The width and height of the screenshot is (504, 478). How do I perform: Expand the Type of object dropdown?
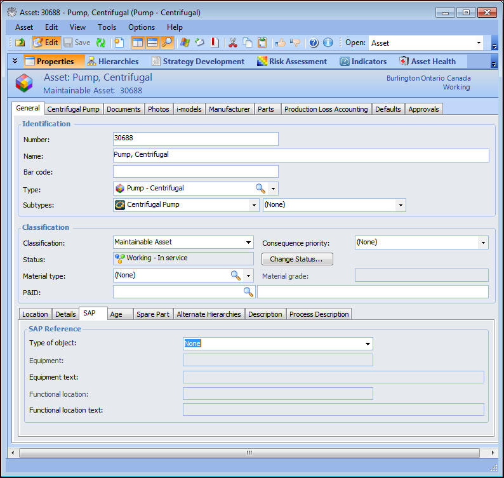[x=367, y=343]
